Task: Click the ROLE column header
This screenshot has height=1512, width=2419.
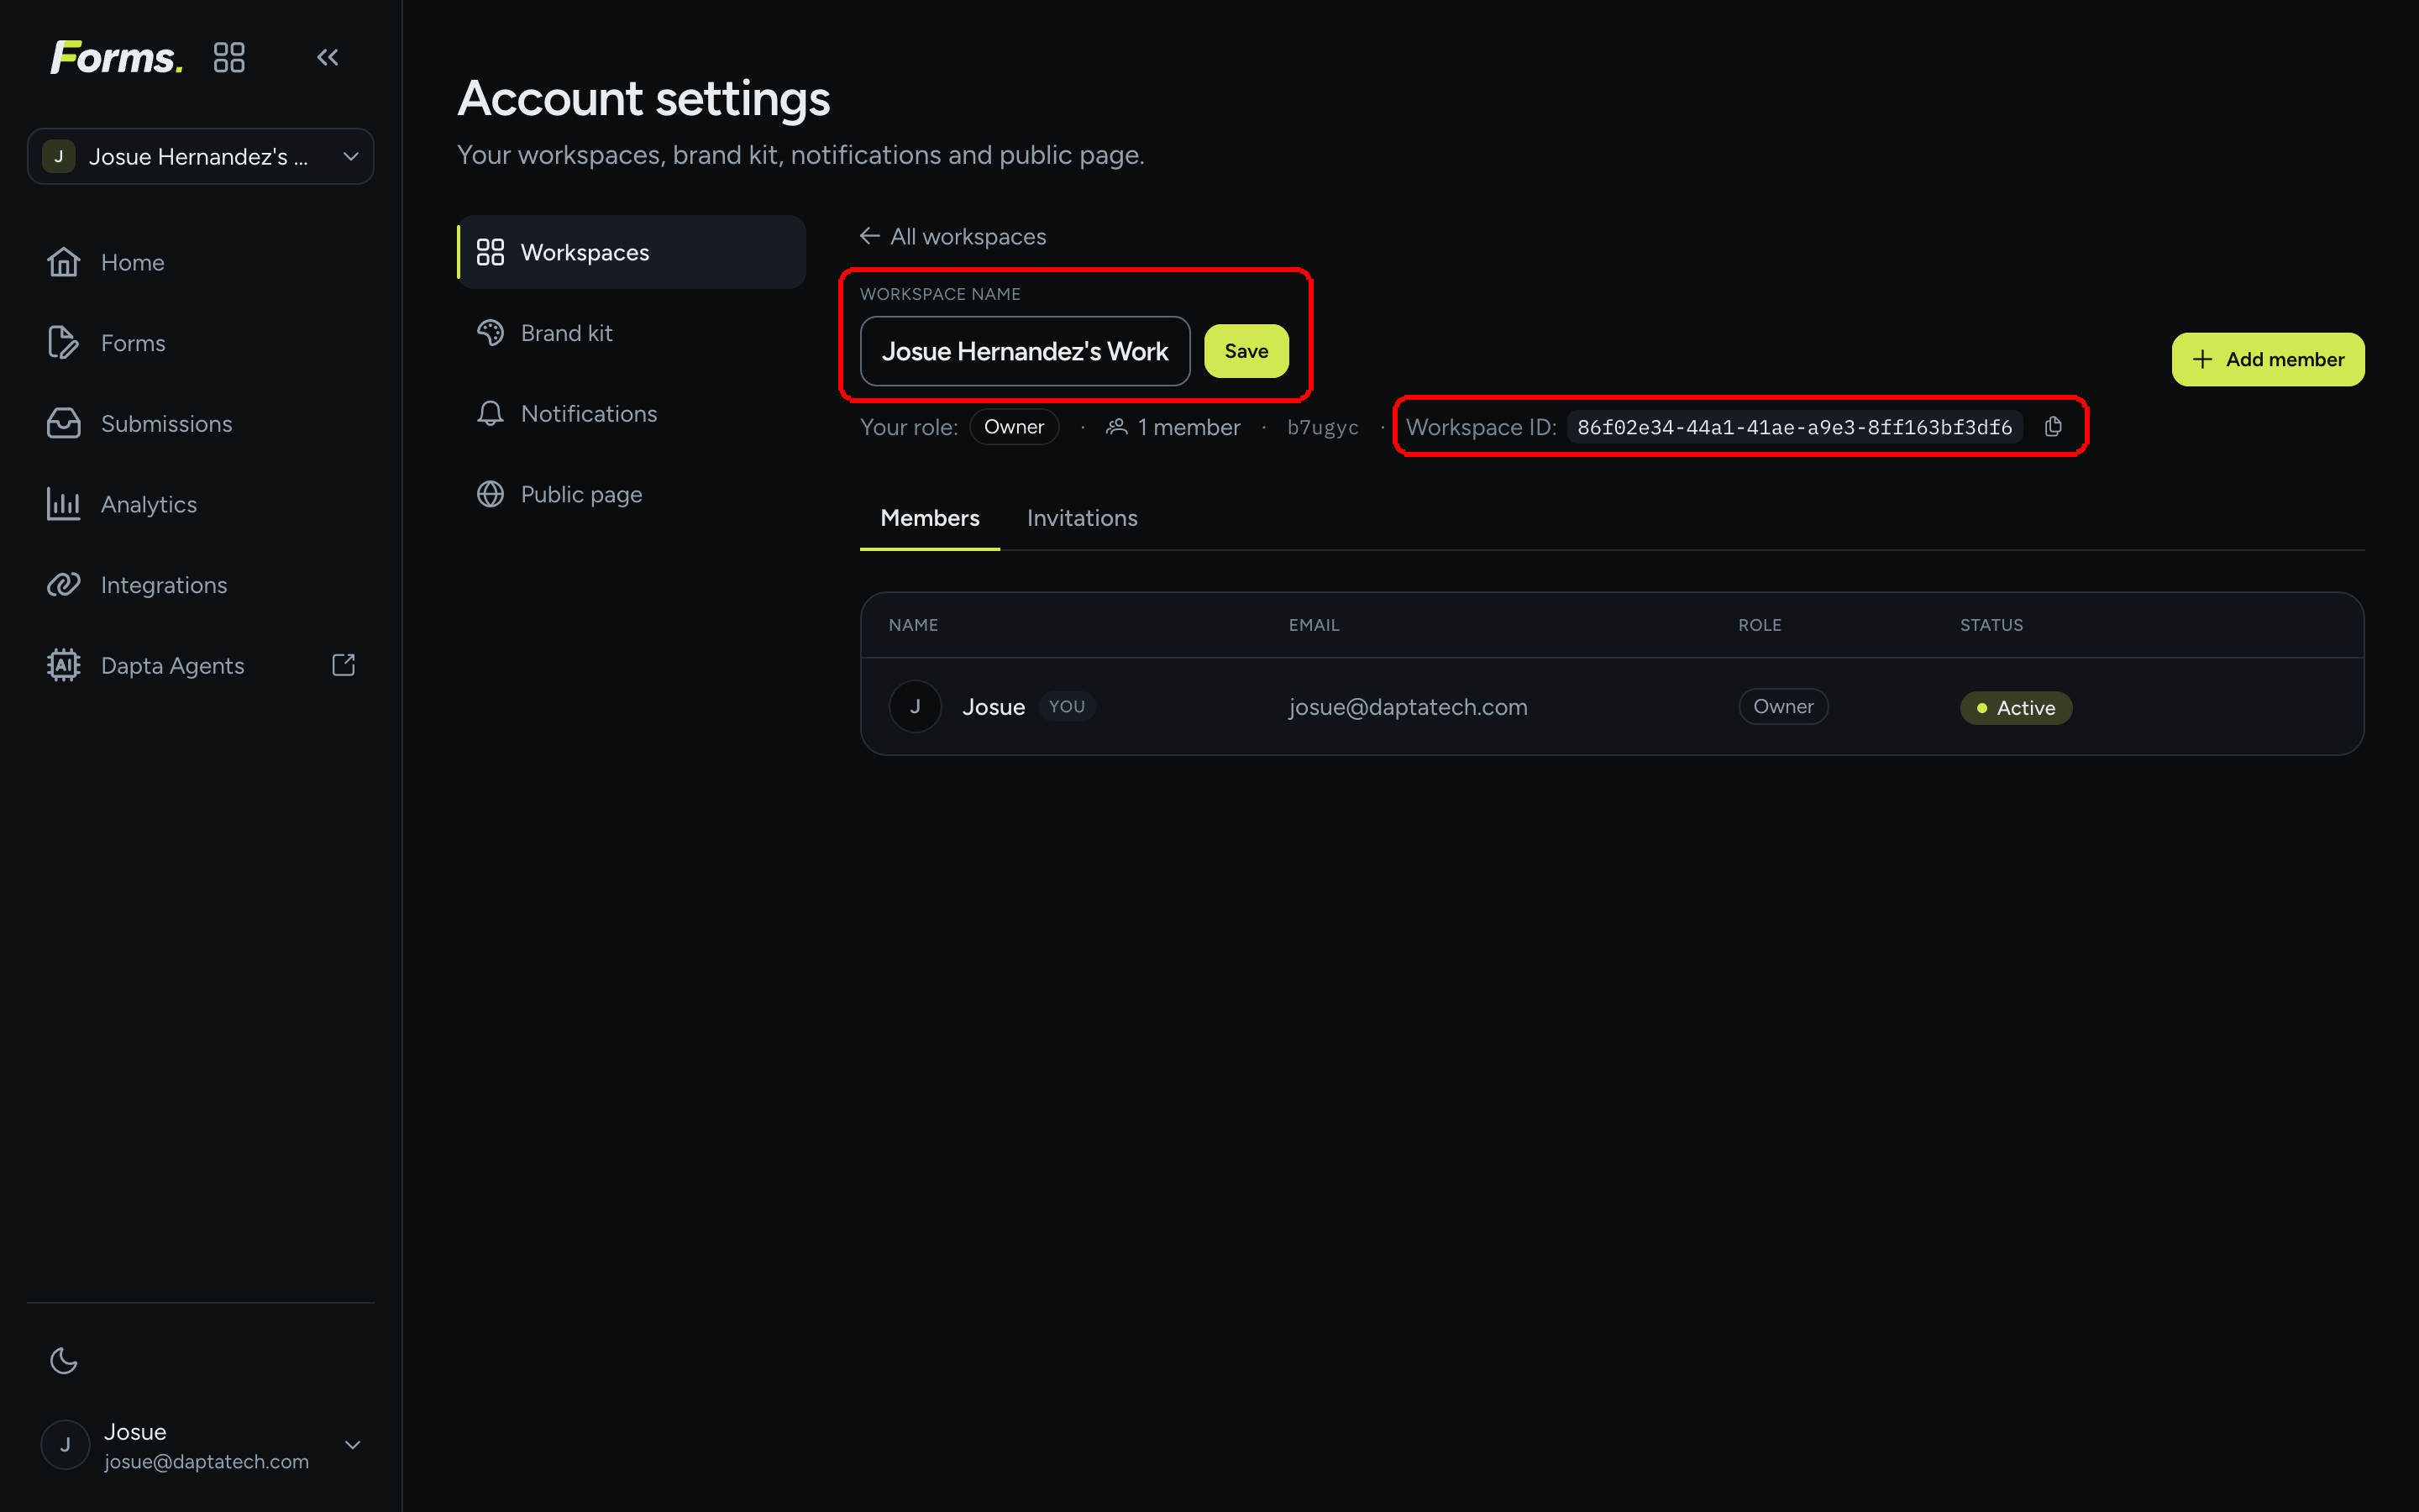Action: coord(1760,625)
